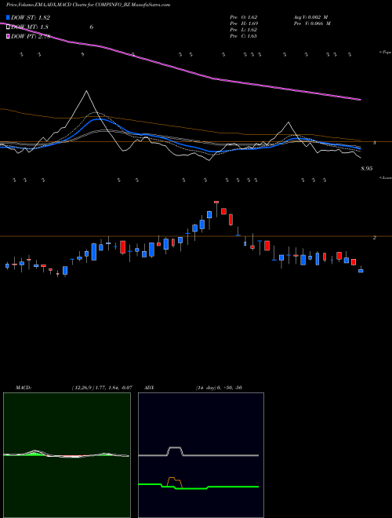The width and height of the screenshot is (392, 518).
Task: Click the endpoint of the magenta DOW PT line
Action: click(360, 100)
